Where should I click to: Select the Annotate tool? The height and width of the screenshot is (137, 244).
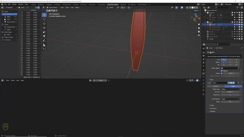[44, 41]
